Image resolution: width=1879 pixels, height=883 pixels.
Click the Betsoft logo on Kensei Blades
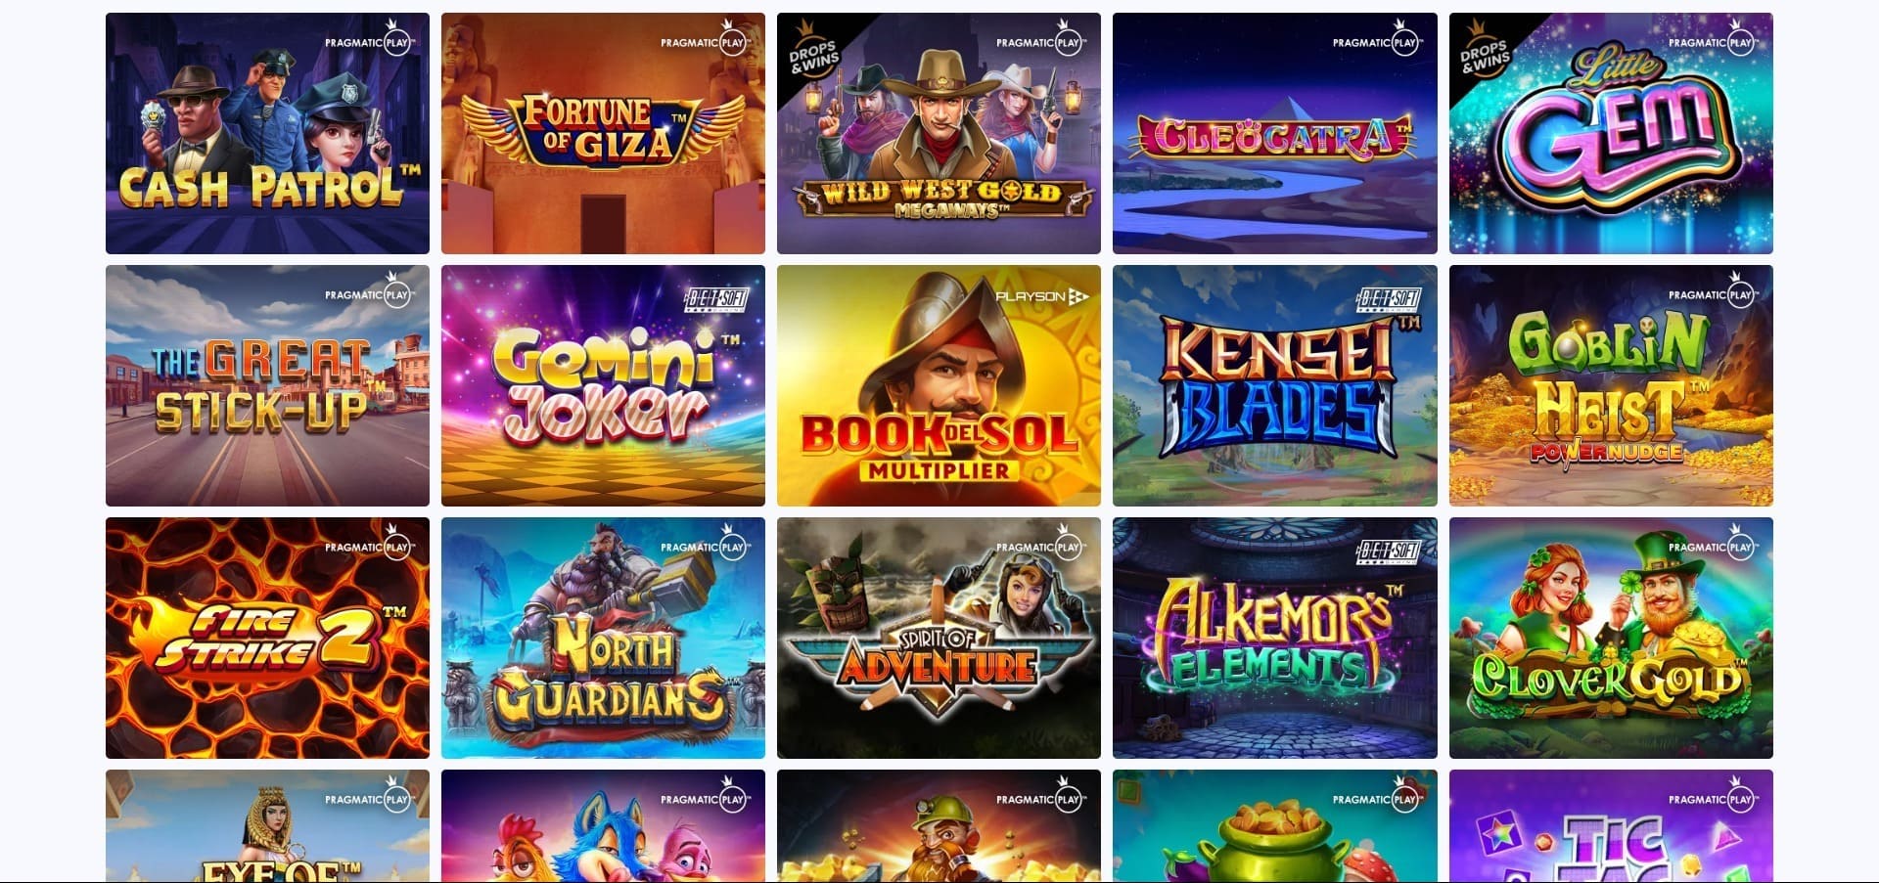coord(1388,298)
